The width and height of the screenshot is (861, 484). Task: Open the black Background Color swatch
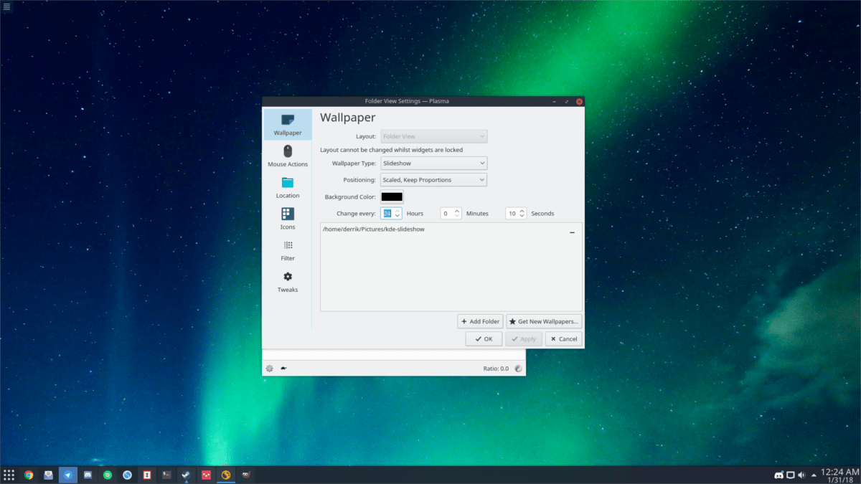[392, 197]
